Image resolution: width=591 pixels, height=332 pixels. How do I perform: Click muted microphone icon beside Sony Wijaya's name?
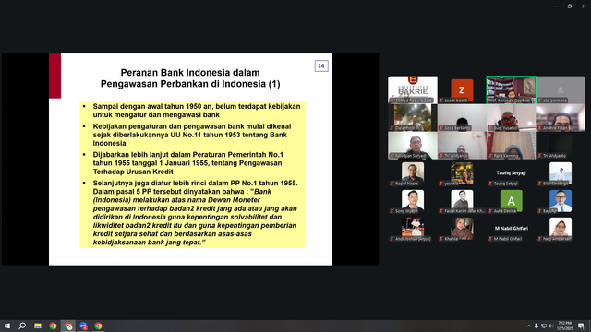392,211
